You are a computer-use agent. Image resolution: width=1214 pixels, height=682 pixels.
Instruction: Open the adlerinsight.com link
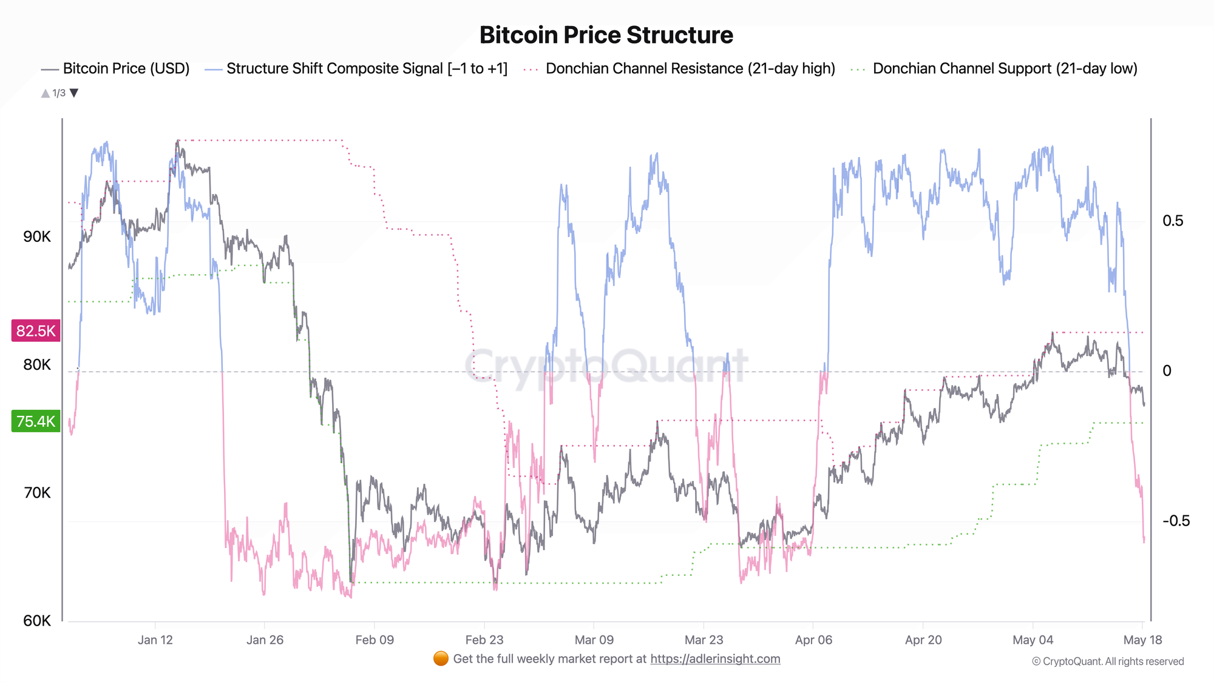tap(715, 659)
